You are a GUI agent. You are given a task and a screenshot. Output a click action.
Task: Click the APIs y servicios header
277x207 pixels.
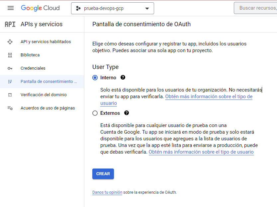42,24
